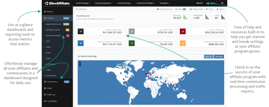Open Approved Accounts in sidebar
This screenshot has height=107, width=269.
click(x=57, y=24)
